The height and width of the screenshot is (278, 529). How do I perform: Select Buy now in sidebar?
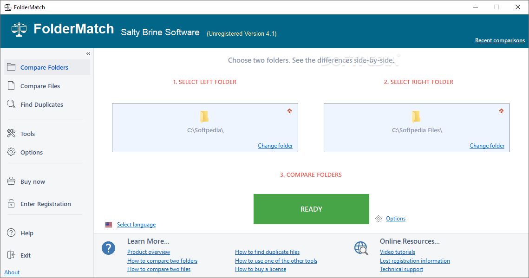[x=33, y=181]
